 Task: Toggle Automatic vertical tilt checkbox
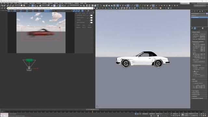pyautogui.click(x=194, y=83)
